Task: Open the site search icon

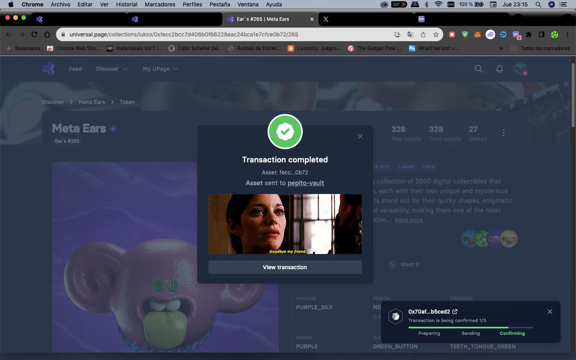Action: 479,69
